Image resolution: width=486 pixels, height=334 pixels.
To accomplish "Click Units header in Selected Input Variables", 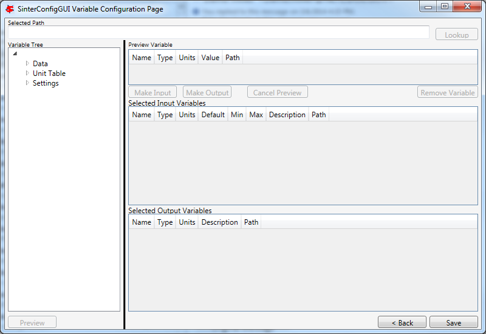I will tap(187, 114).
